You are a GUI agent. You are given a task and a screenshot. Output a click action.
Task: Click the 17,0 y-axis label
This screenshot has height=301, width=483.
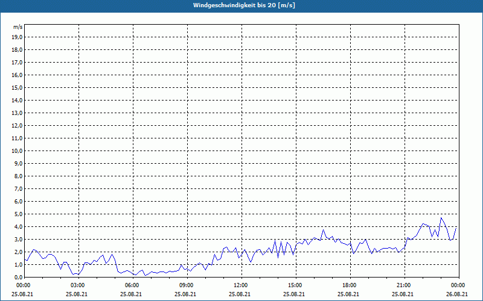17,63
